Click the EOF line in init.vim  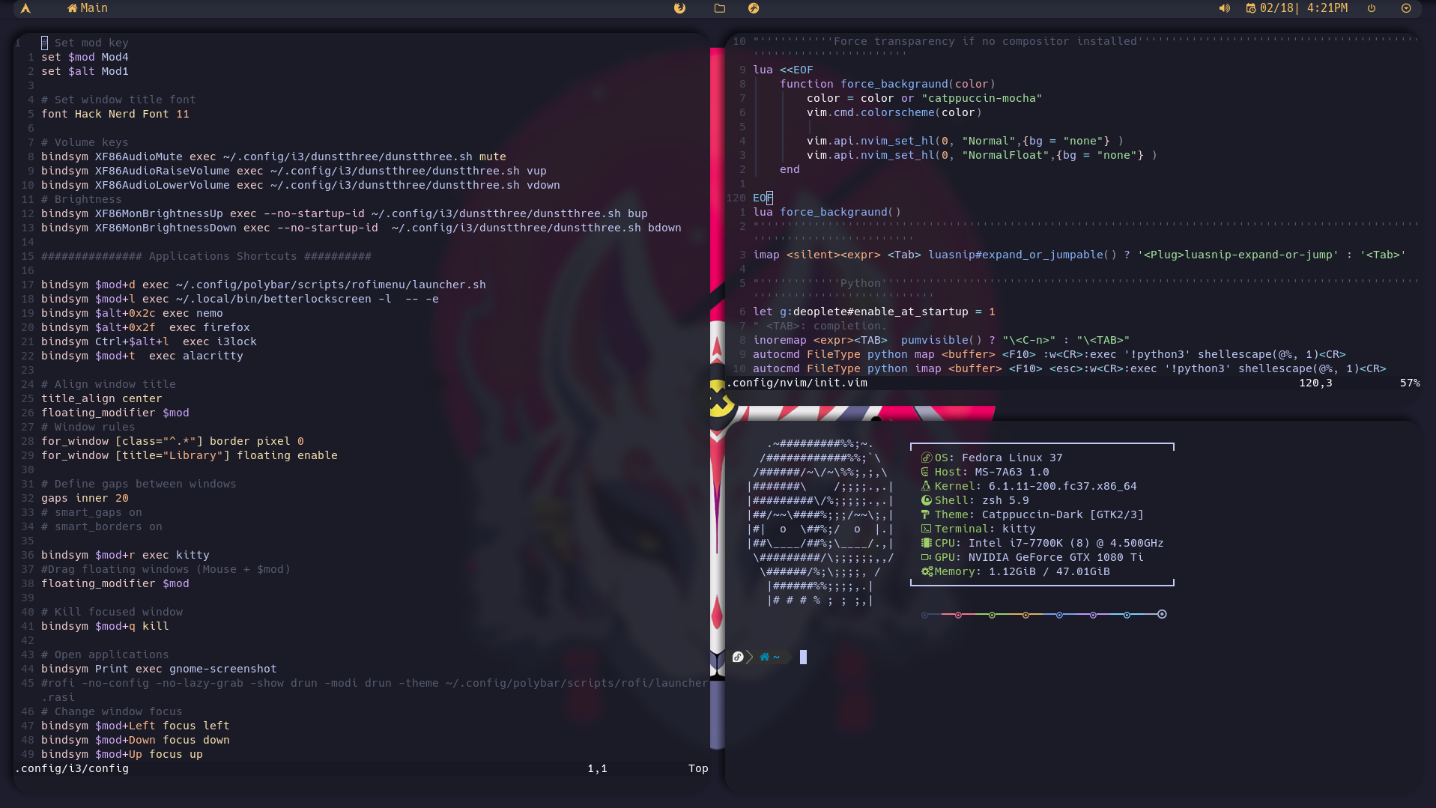coord(763,198)
